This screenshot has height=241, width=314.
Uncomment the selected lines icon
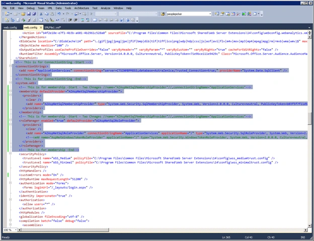pyautogui.click(x=88, y=20)
